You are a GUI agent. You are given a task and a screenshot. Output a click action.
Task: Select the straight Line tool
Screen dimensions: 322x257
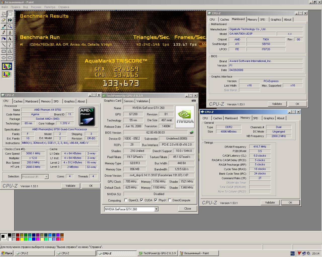coord(4,45)
